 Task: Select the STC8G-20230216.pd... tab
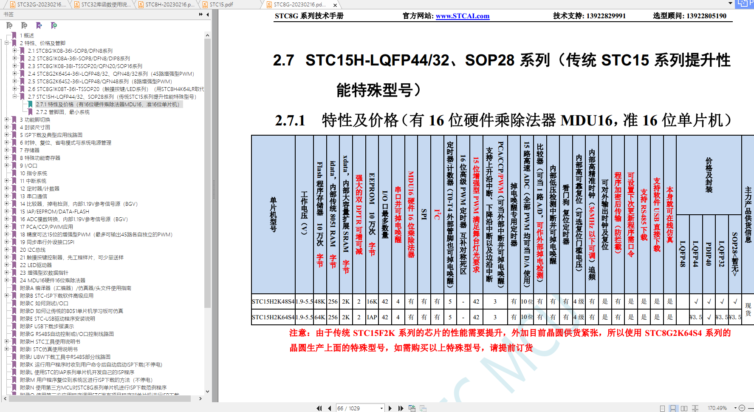pos(300,5)
